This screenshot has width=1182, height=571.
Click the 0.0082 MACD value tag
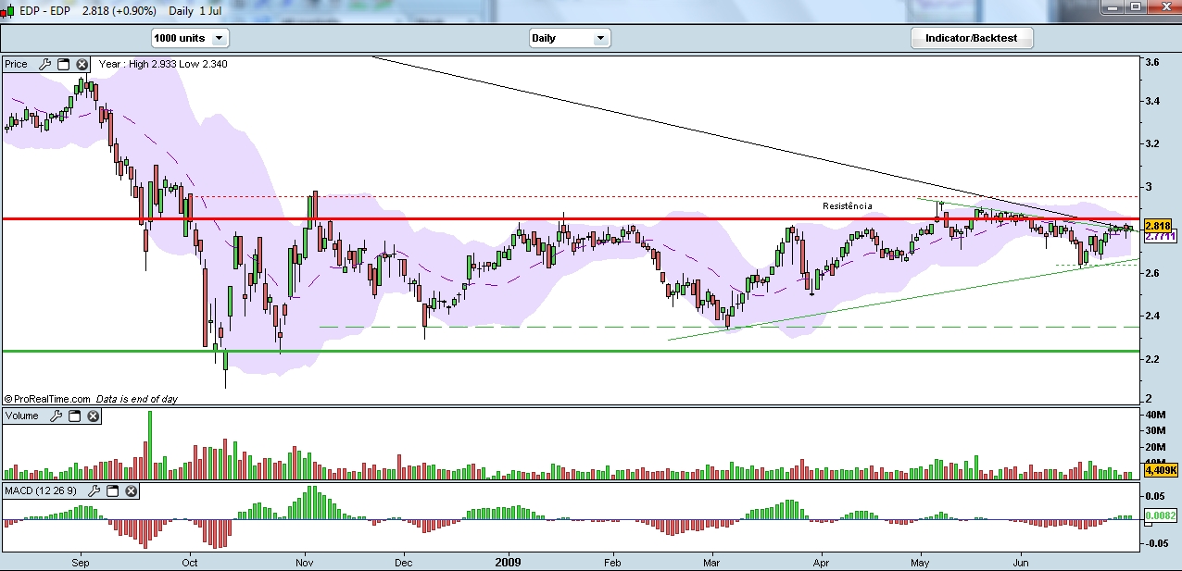pos(1161,514)
